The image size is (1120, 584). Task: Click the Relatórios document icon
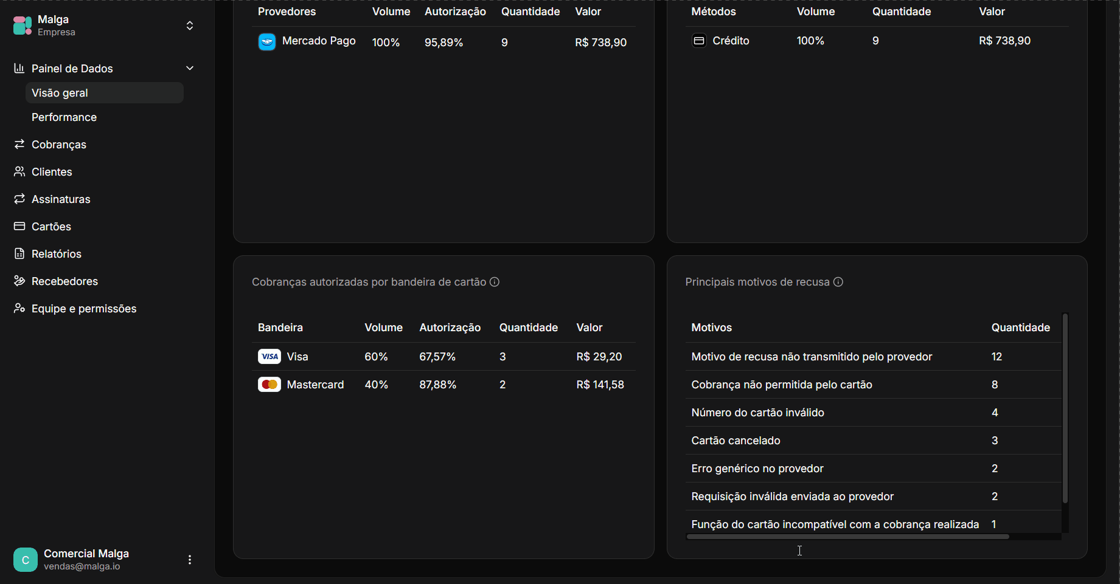pyautogui.click(x=19, y=253)
